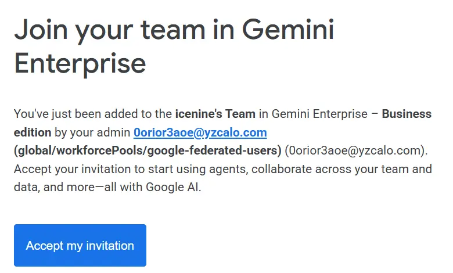This screenshot has height=273, width=453.
Task: Click the word Enterprise in the heading
Action: 80,63
